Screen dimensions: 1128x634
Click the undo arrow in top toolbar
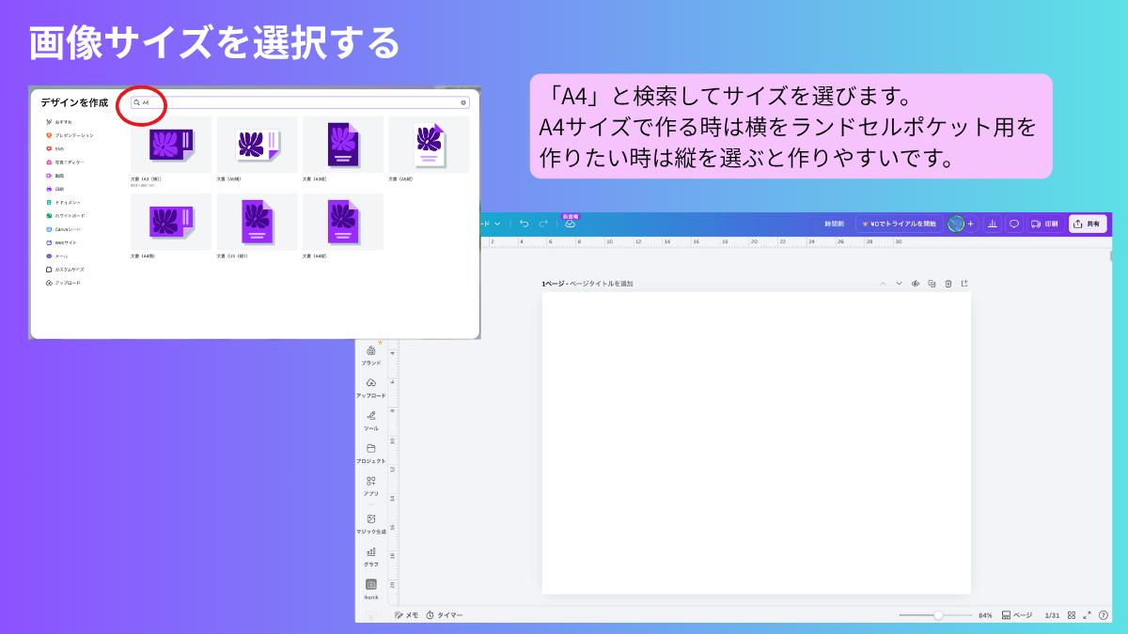point(525,224)
